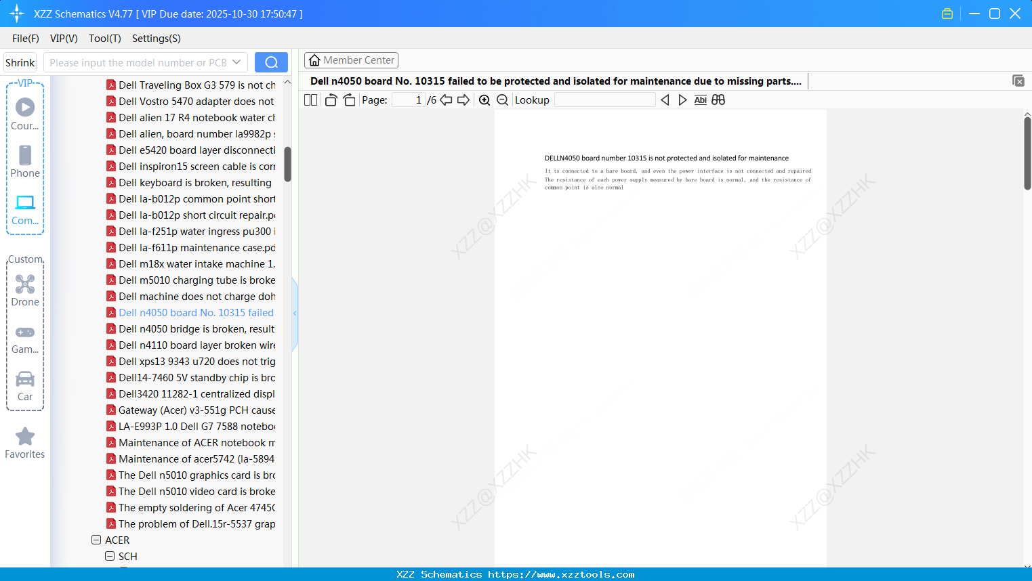Open Favorites

click(25, 443)
